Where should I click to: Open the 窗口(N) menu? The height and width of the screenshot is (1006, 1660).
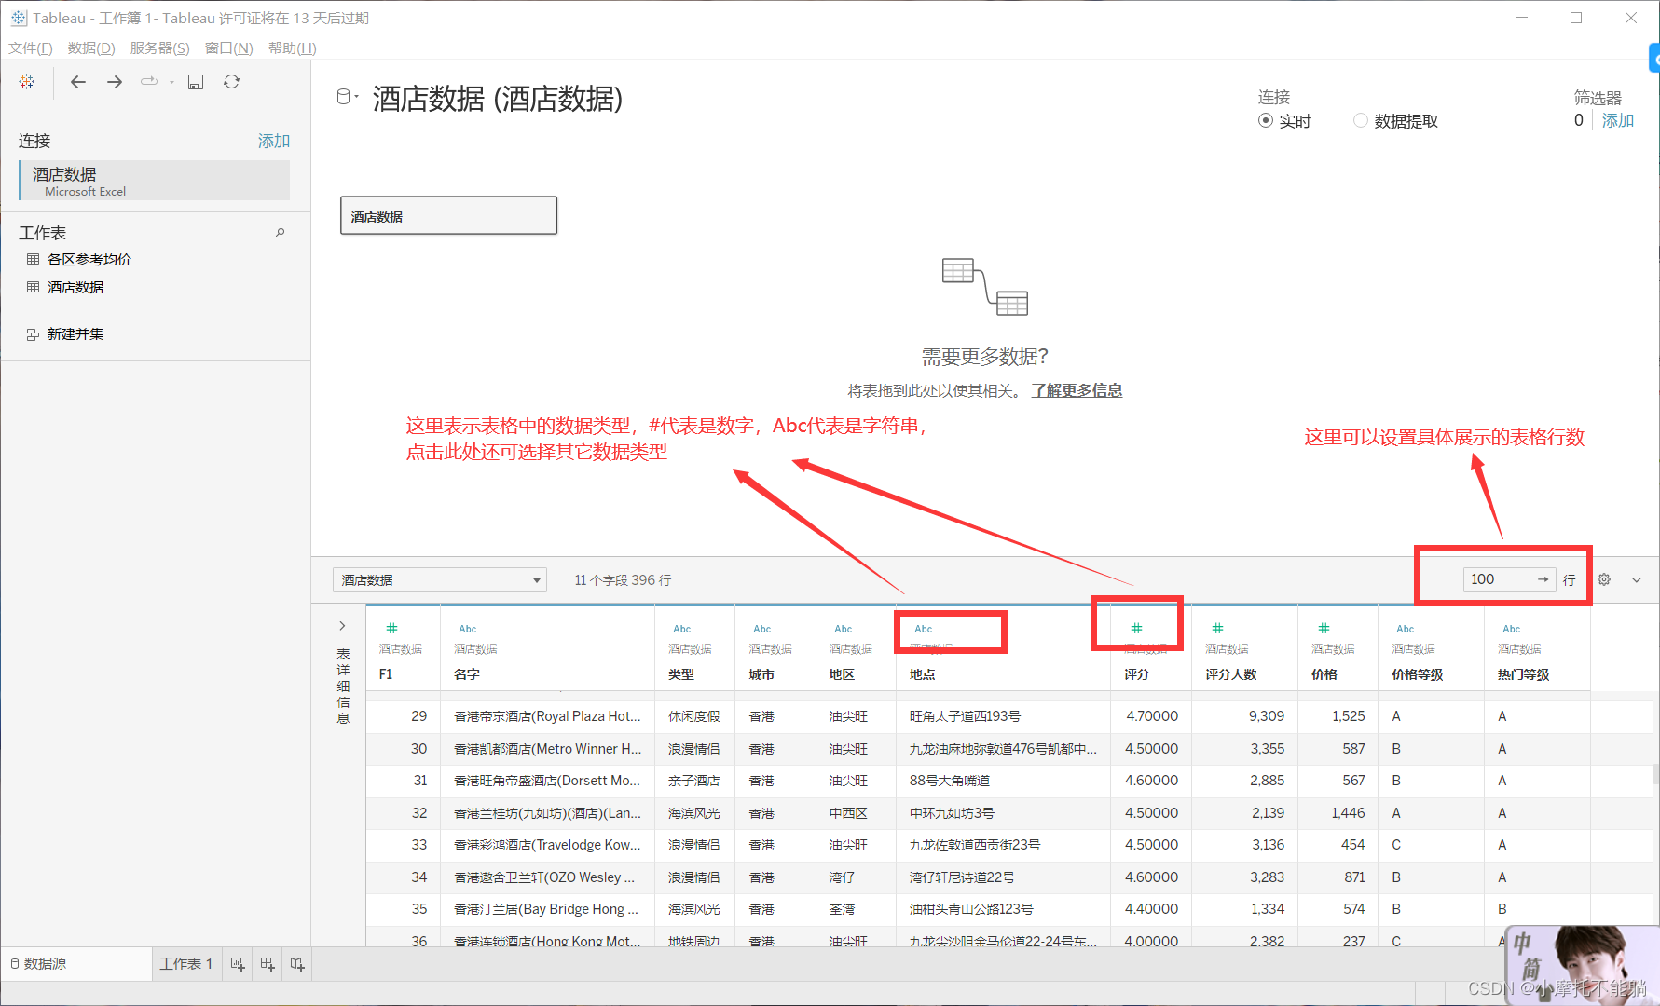click(228, 48)
